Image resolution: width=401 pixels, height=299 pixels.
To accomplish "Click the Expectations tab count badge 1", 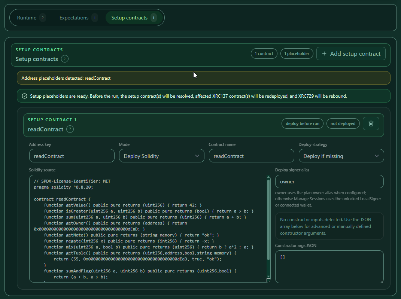I will point(95,18).
